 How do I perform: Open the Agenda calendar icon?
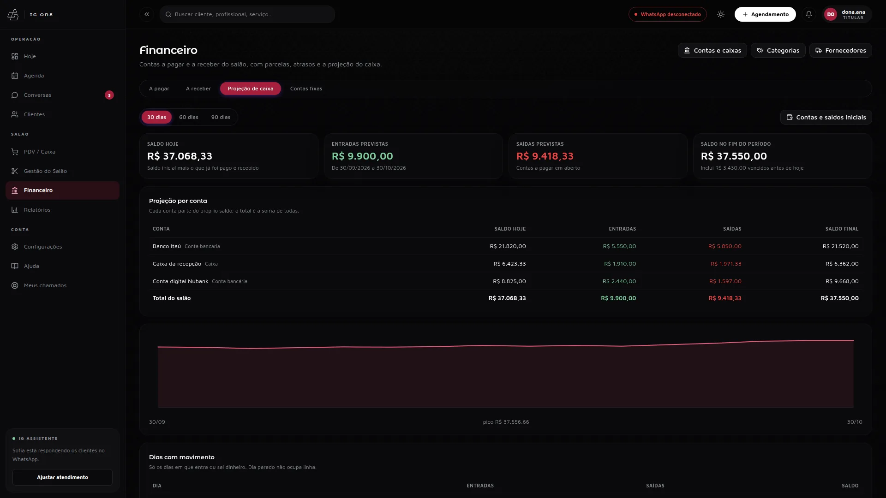pos(15,76)
